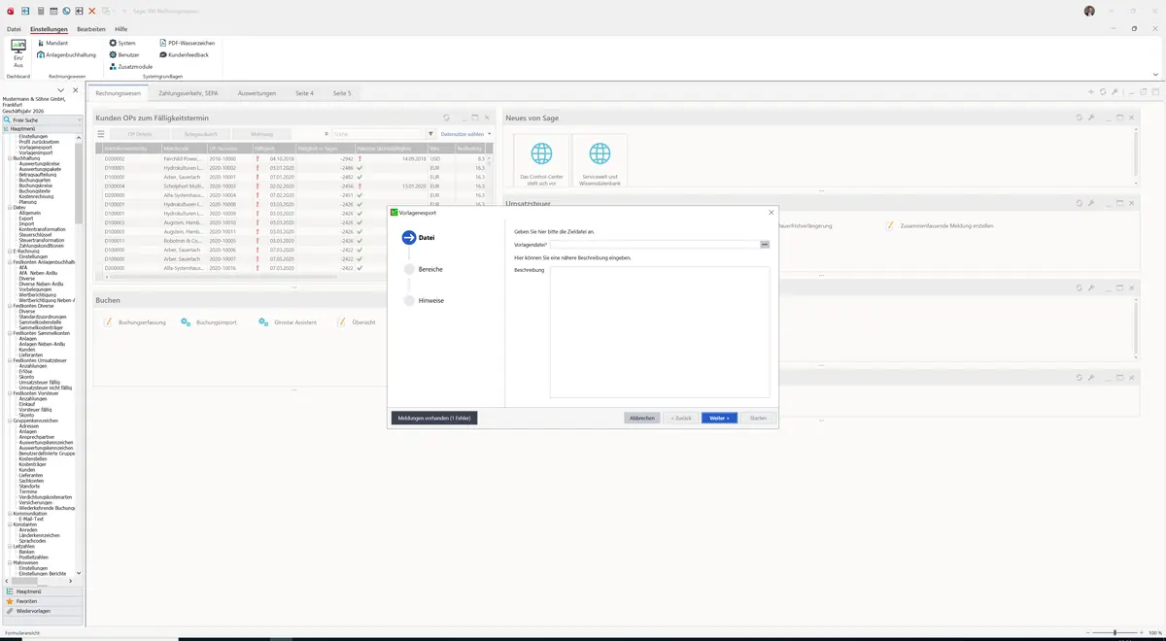Image resolution: width=1166 pixels, height=641 pixels.
Task: Open Mandant settings in the ribbon
Action: (x=52, y=44)
